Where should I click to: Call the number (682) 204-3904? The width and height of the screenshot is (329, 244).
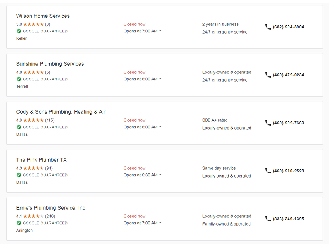(x=288, y=27)
